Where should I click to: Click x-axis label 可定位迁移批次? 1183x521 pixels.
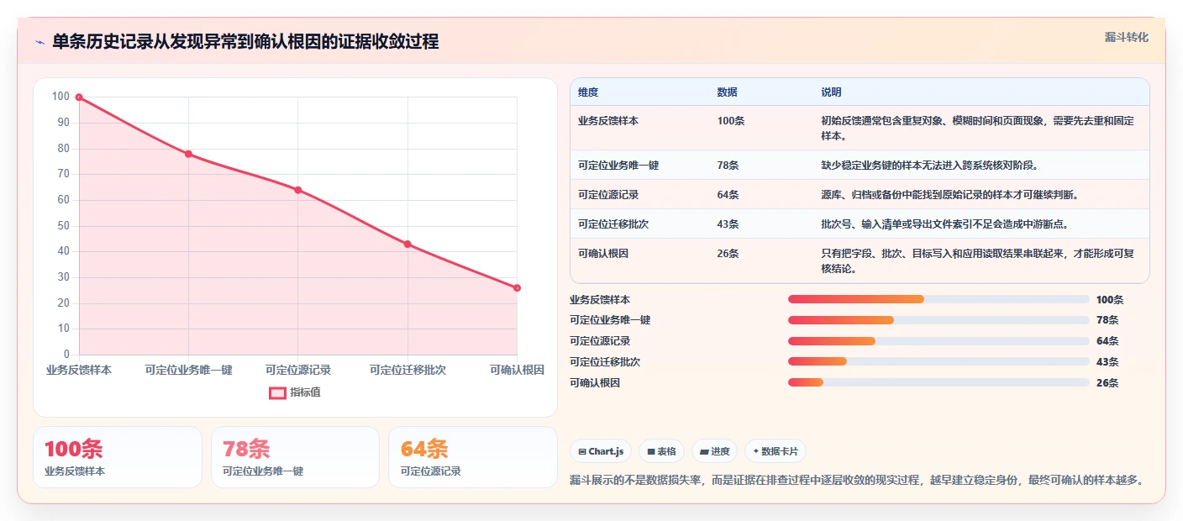(x=407, y=370)
